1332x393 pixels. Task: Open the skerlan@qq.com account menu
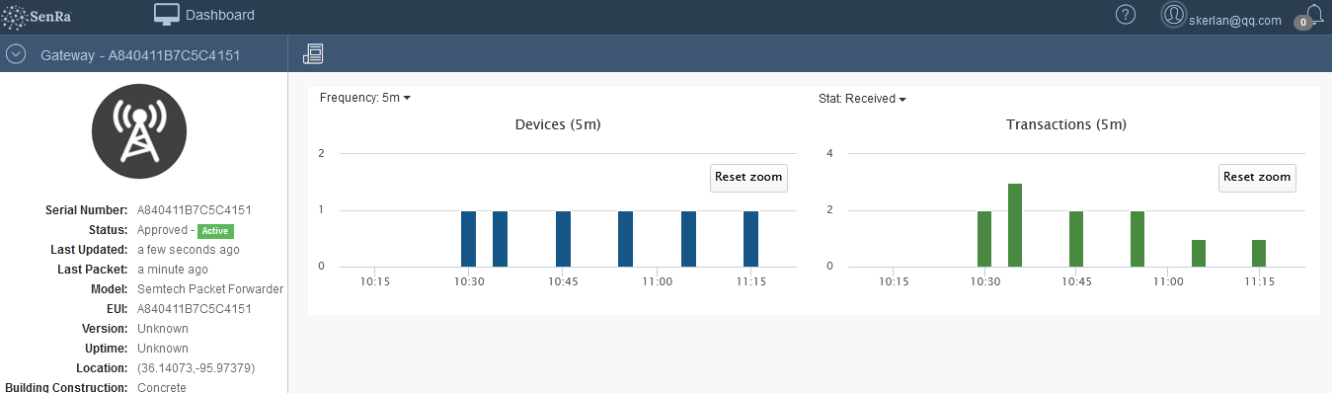click(x=1235, y=20)
